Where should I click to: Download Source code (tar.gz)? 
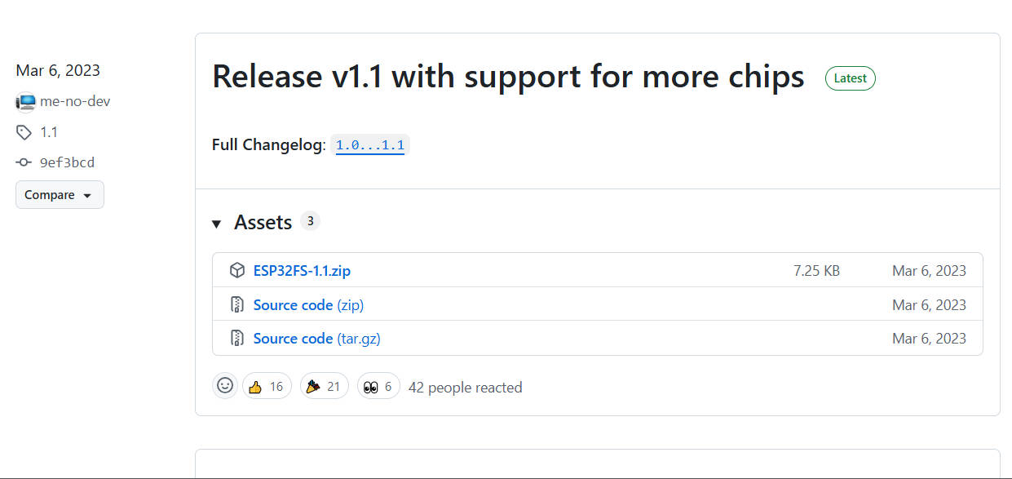click(316, 339)
